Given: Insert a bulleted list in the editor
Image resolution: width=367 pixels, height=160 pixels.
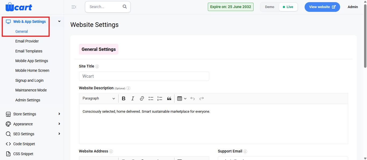Looking at the screenshot, I should (x=151, y=98).
